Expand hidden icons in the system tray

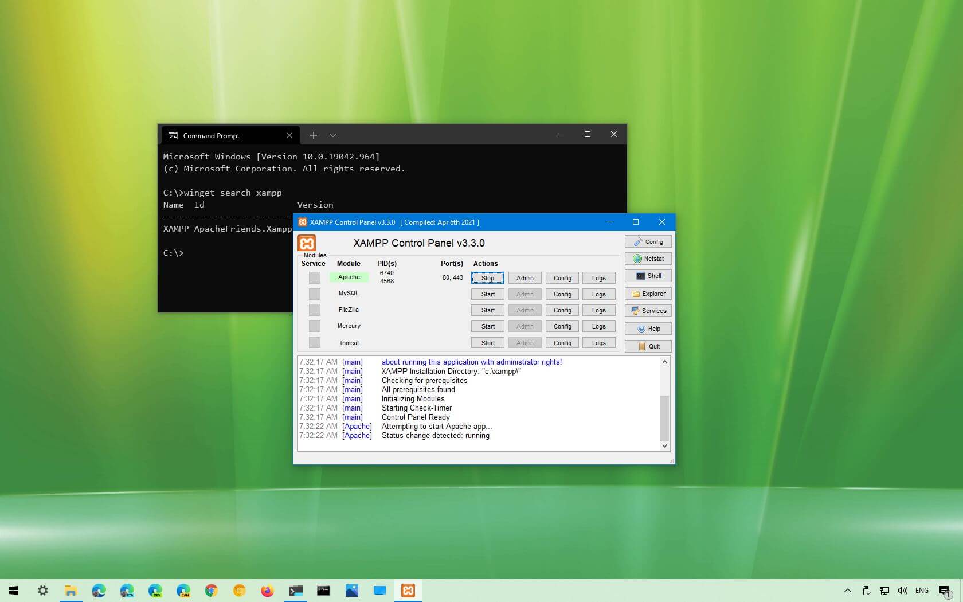[x=847, y=591]
